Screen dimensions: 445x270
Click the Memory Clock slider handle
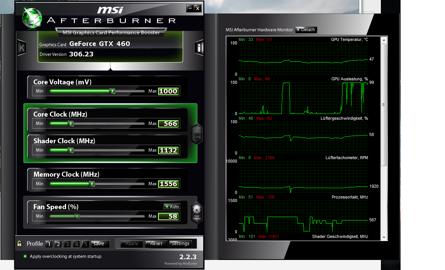(92, 184)
